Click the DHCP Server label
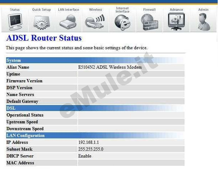218x169 pixels. pos(20,156)
